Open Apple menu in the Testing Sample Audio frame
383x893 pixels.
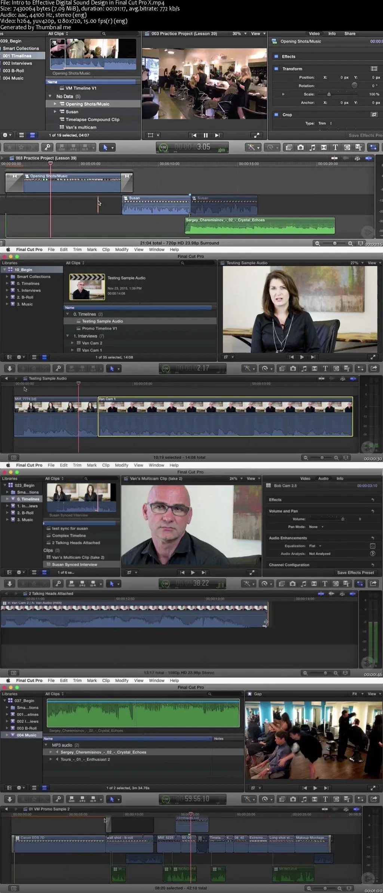point(8,250)
